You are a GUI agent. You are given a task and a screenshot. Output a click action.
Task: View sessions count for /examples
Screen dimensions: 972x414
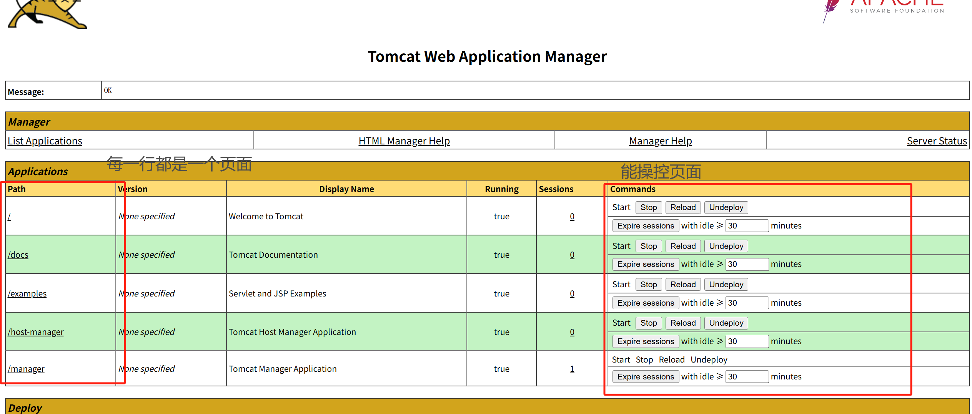572,293
